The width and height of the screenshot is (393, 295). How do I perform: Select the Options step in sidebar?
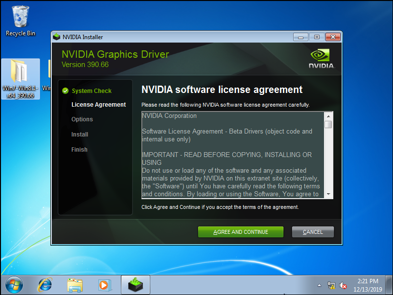[x=82, y=119]
